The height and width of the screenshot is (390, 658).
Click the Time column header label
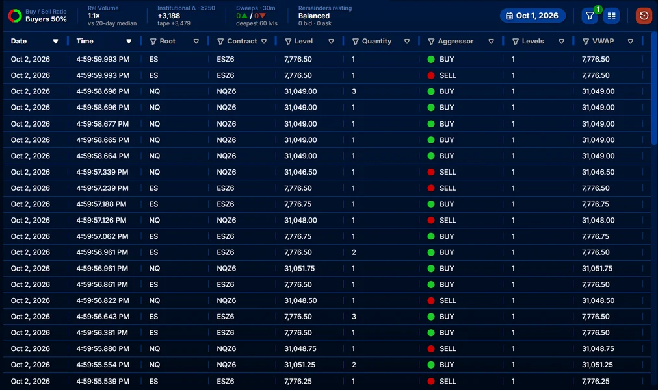coord(85,41)
